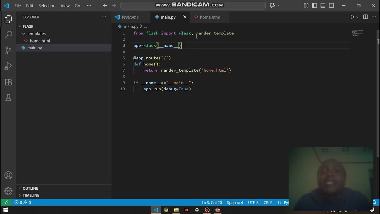The image size is (380, 214).
Task: Change line endings via CRLF
Action: pos(268,202)
